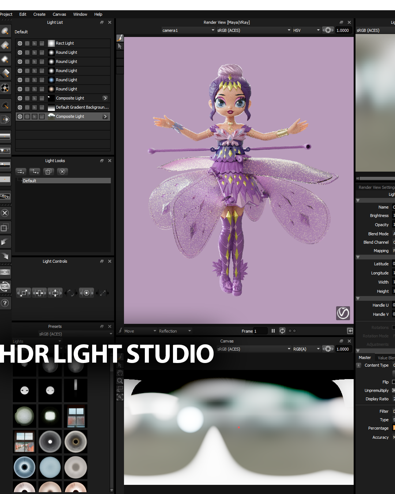This screenshot has width=395, height=494.
Task: Open the Presets sRGB (ACES) dropdown
Action: [x=75, y=334]
